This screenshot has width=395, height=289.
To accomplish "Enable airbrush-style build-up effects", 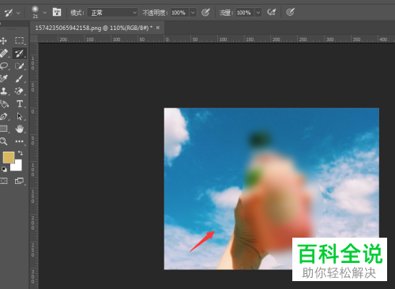I will (x=271, y=12).
